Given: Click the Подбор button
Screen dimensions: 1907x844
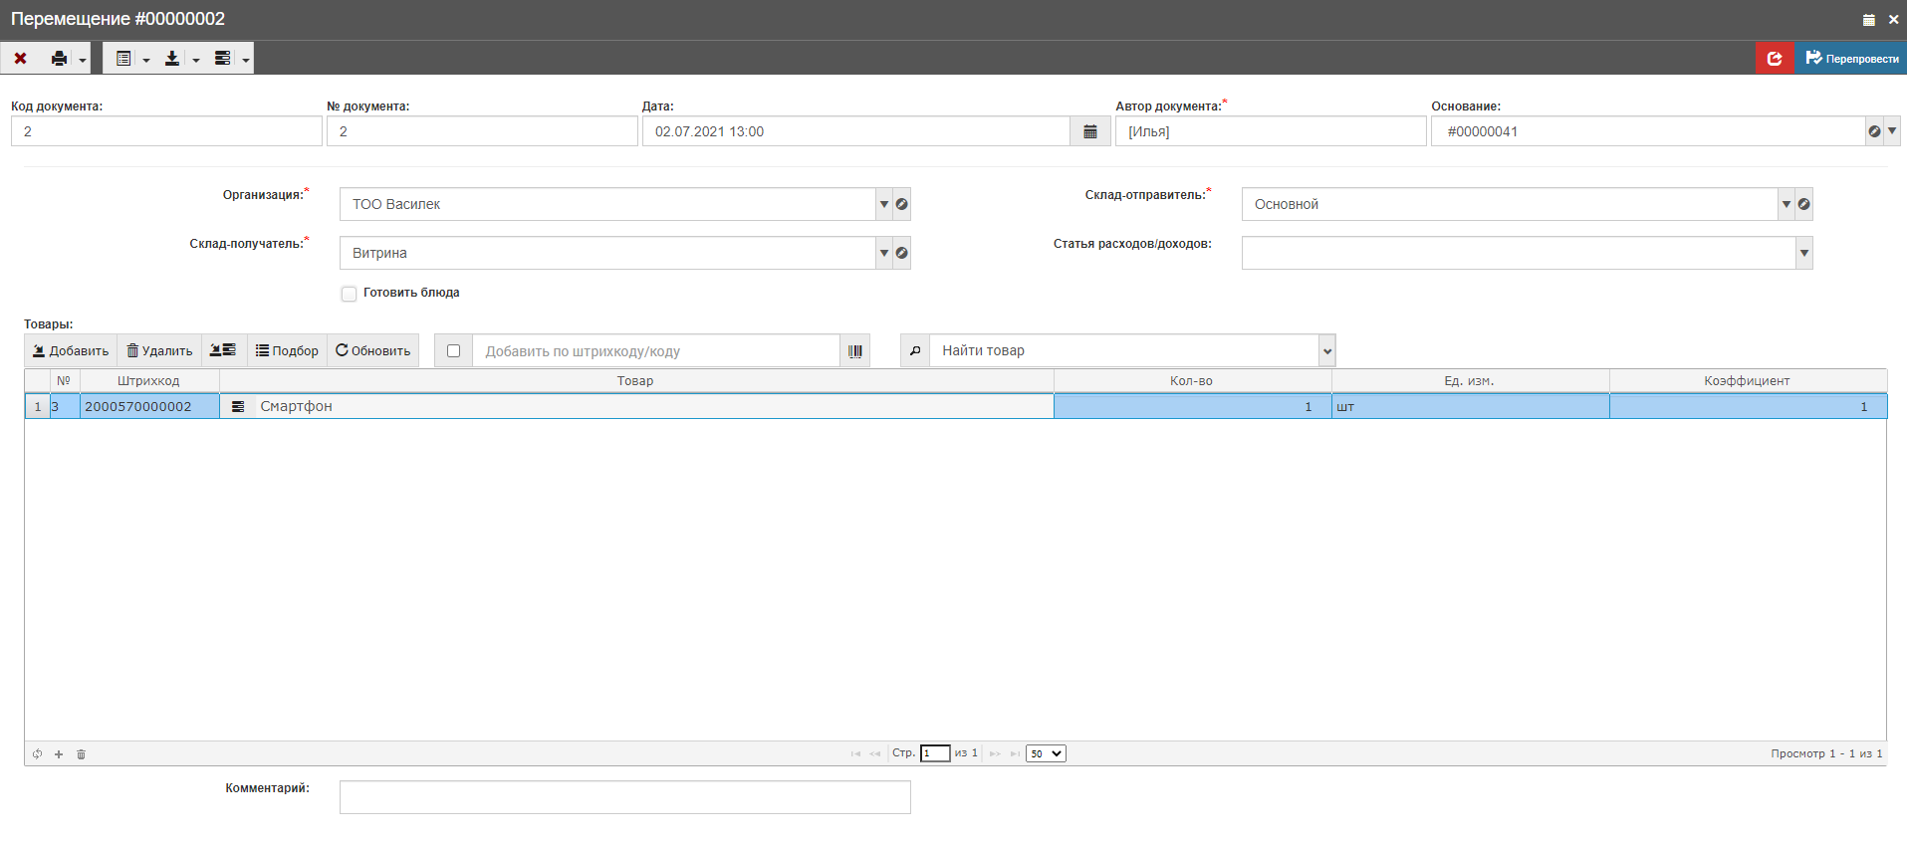Looking at the screenshot, I should click(x=287, y=351).
